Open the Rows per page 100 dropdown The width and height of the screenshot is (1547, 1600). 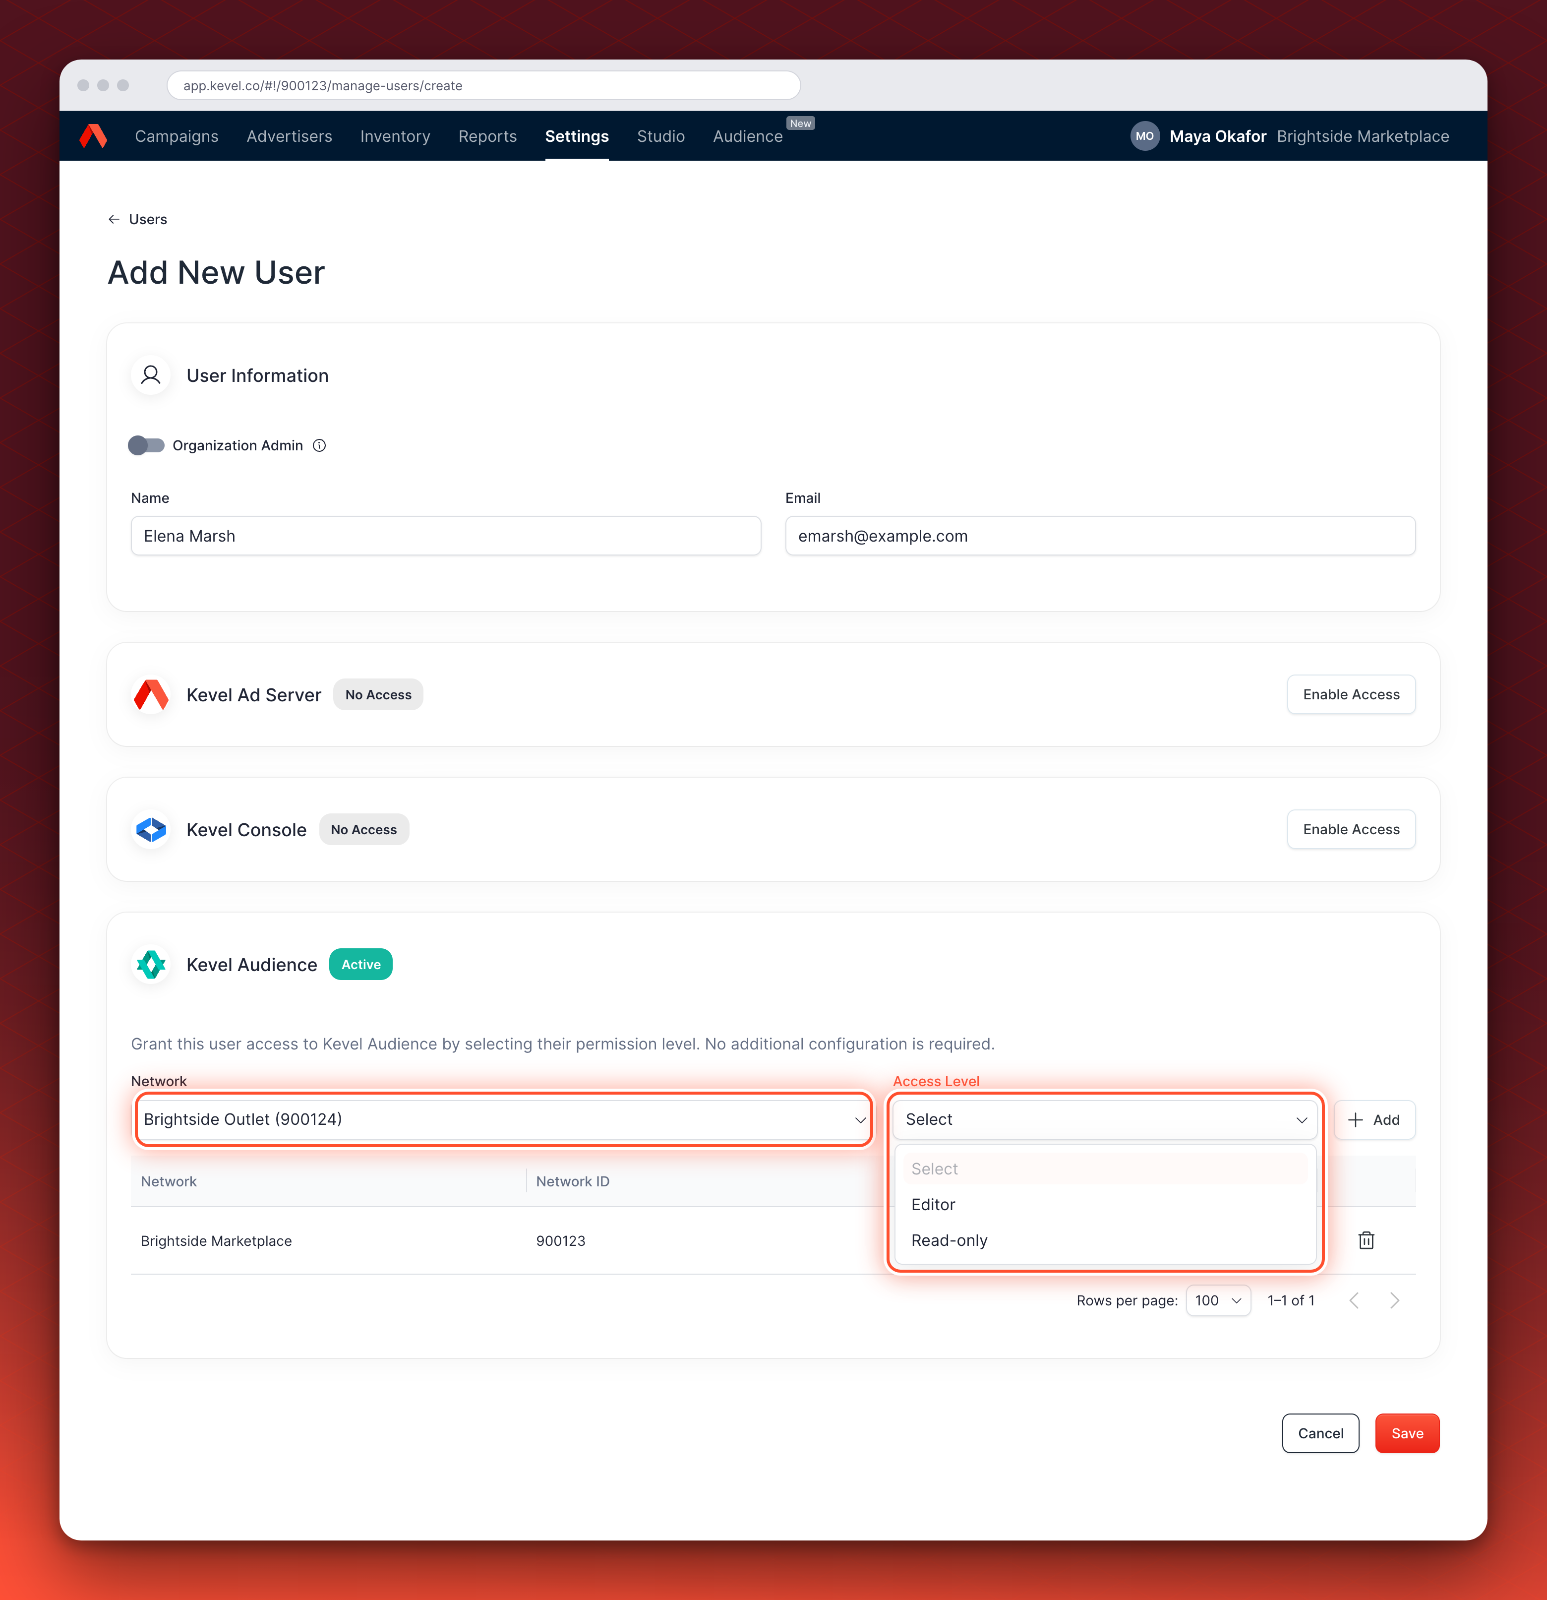(x=1217, y=1300)
